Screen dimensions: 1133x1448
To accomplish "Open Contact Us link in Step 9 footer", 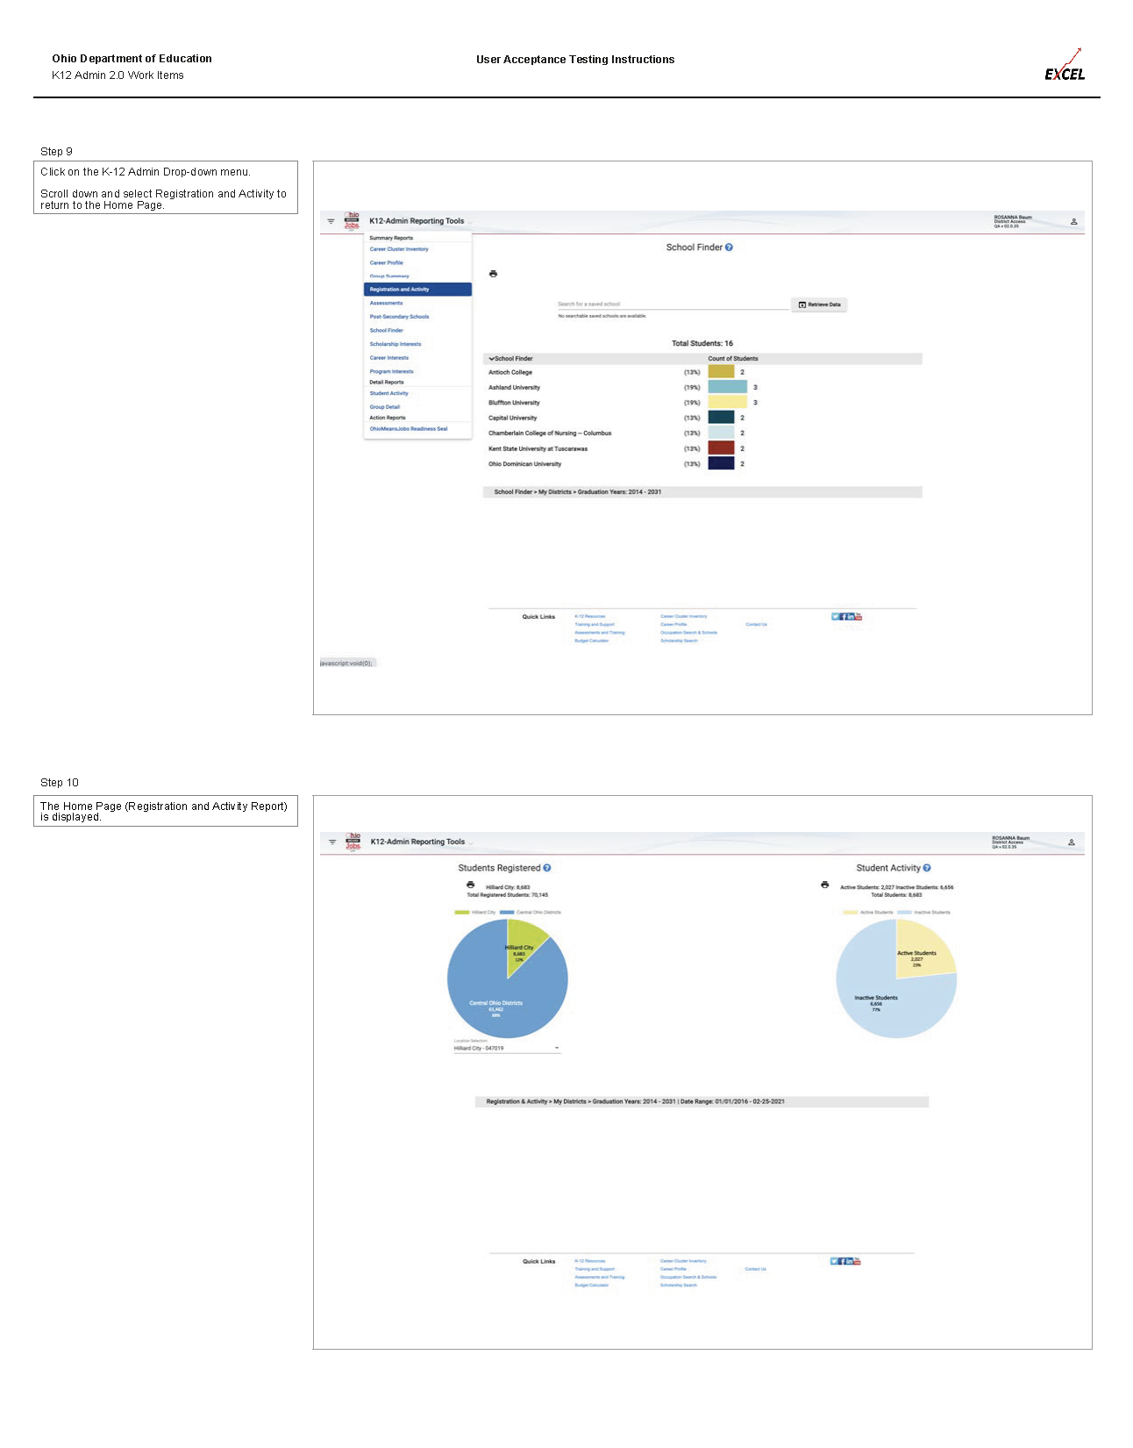I will 757,625.
